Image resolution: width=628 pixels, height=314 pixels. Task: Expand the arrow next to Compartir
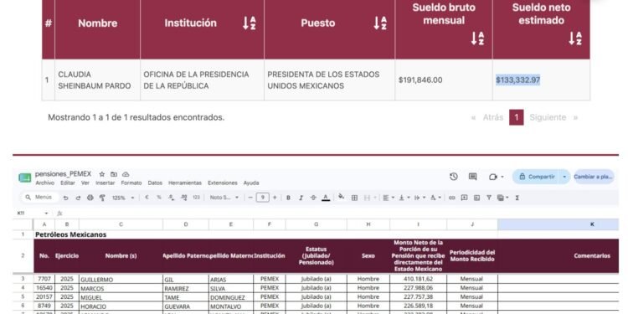564,177
